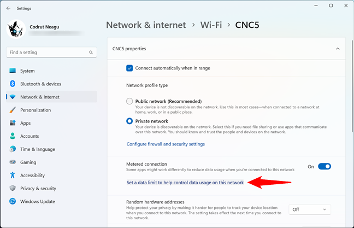The width and height of the screenshot is (354, 228).
Task: Uncheck Connect automatically when in range
Action: pyautogui.click(x=129, y=68)
